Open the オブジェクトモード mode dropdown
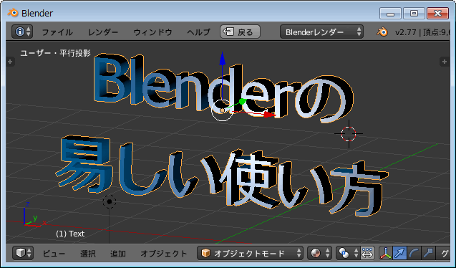456x268 pixels. click(x=250, y=253)
